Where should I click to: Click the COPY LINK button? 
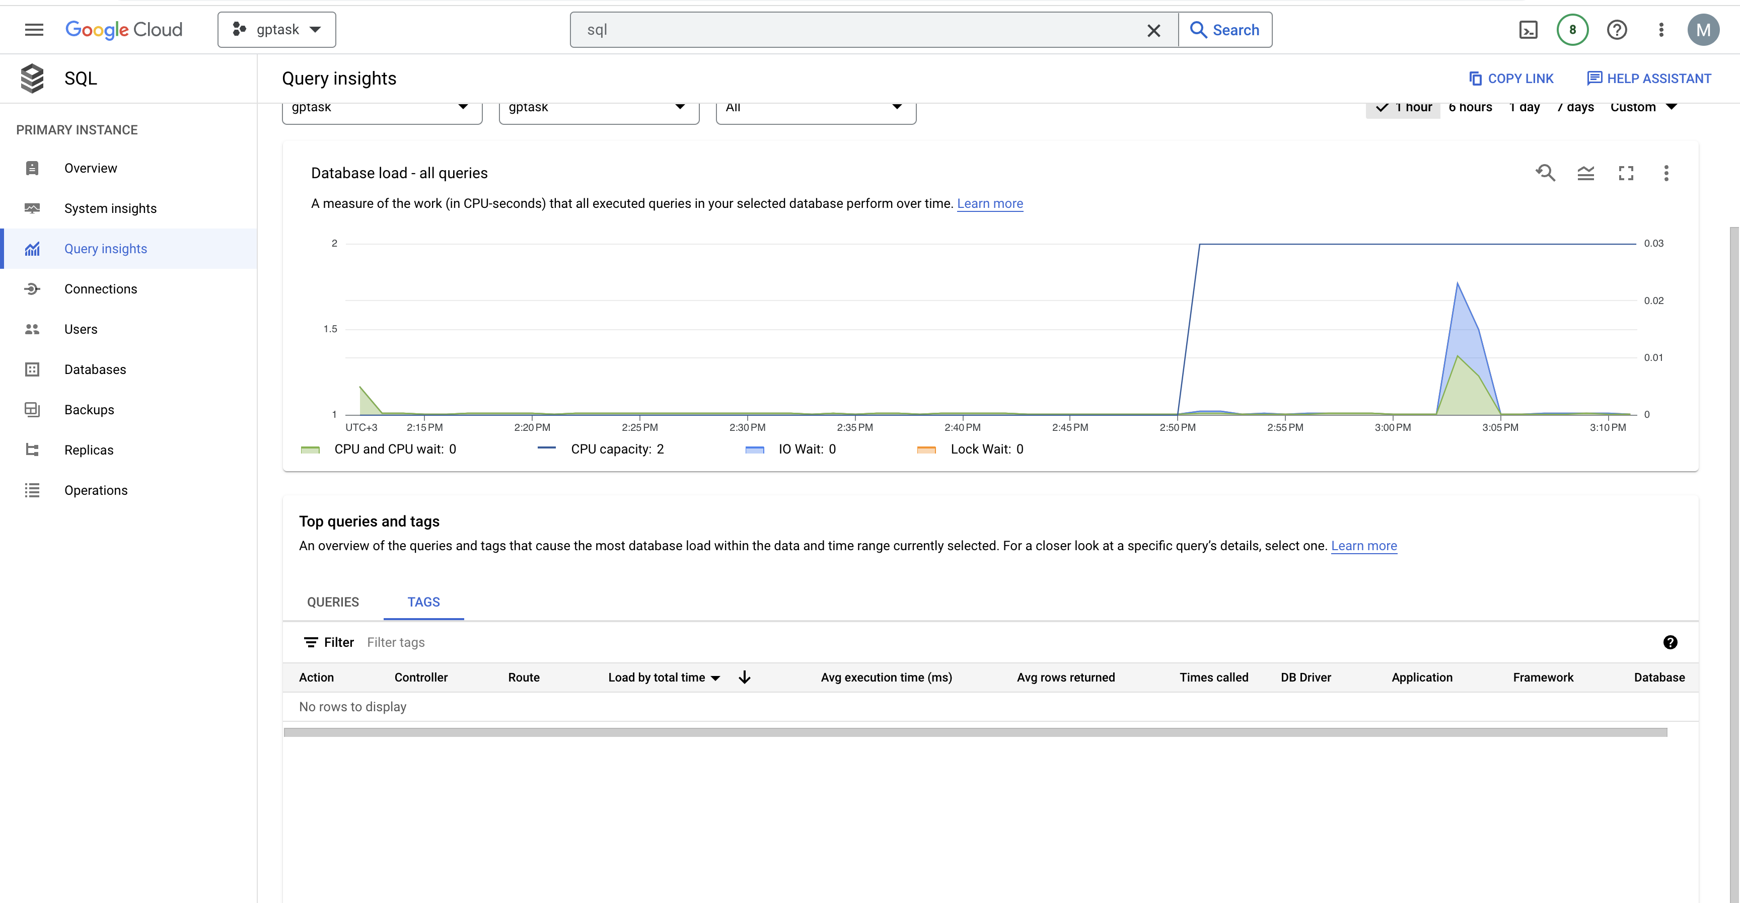1512,79
